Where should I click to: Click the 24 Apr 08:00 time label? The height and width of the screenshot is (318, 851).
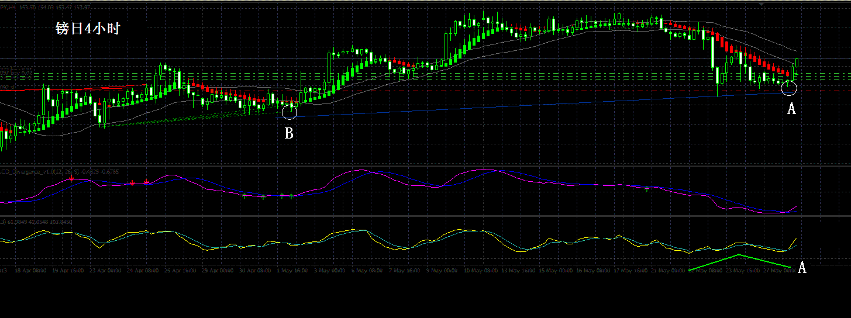coord(143,270)
